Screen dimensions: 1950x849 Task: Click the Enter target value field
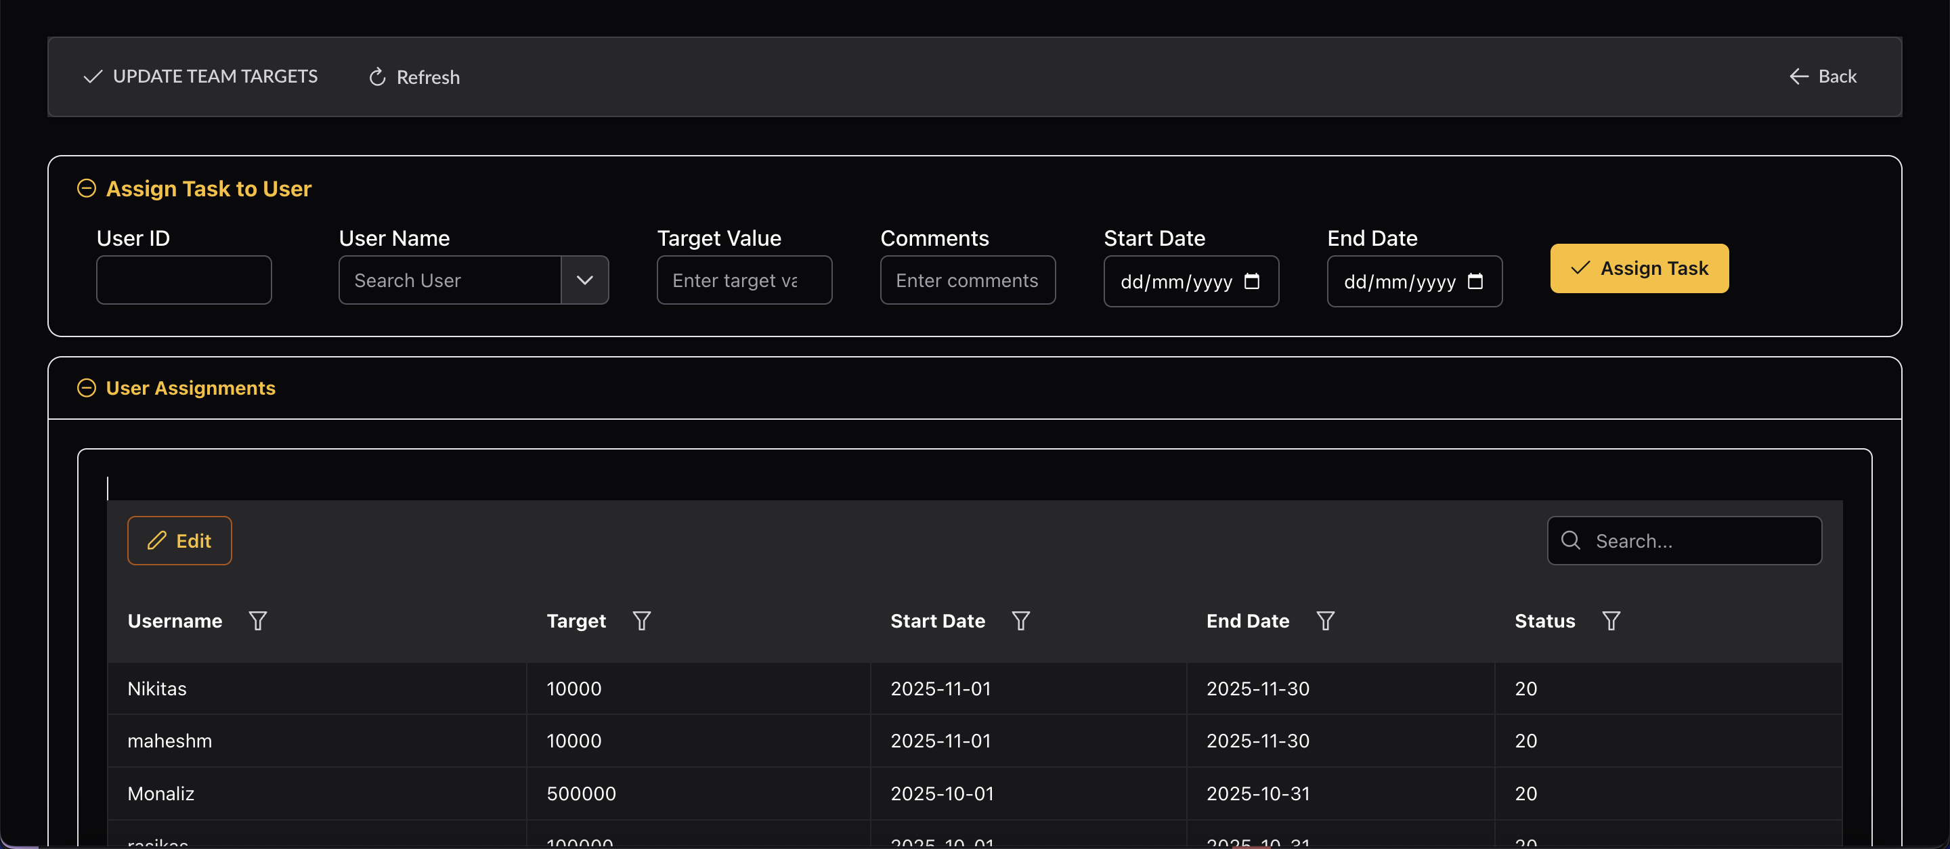click(x=743, y=280)
